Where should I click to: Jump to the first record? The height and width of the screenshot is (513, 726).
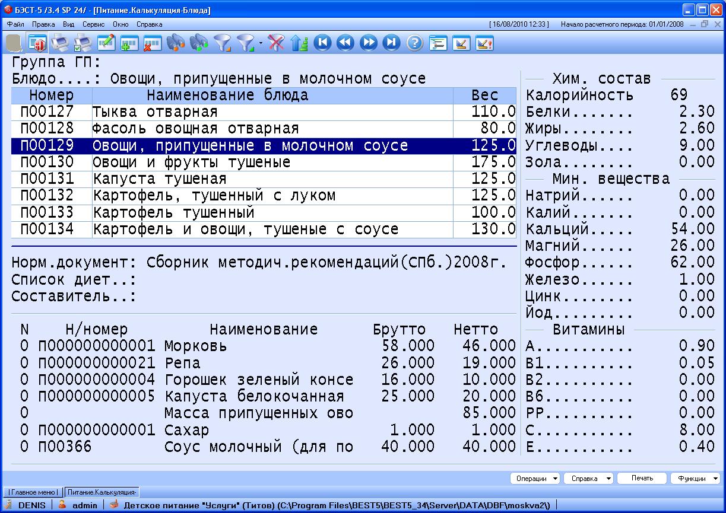pos(322,43)
